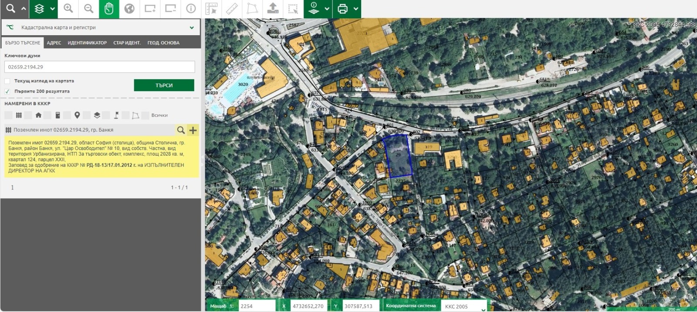Open the 'ИДЕНТИФИКАТОР' tab
Viewport: 697px width, 312px height.
click(87, 43)
